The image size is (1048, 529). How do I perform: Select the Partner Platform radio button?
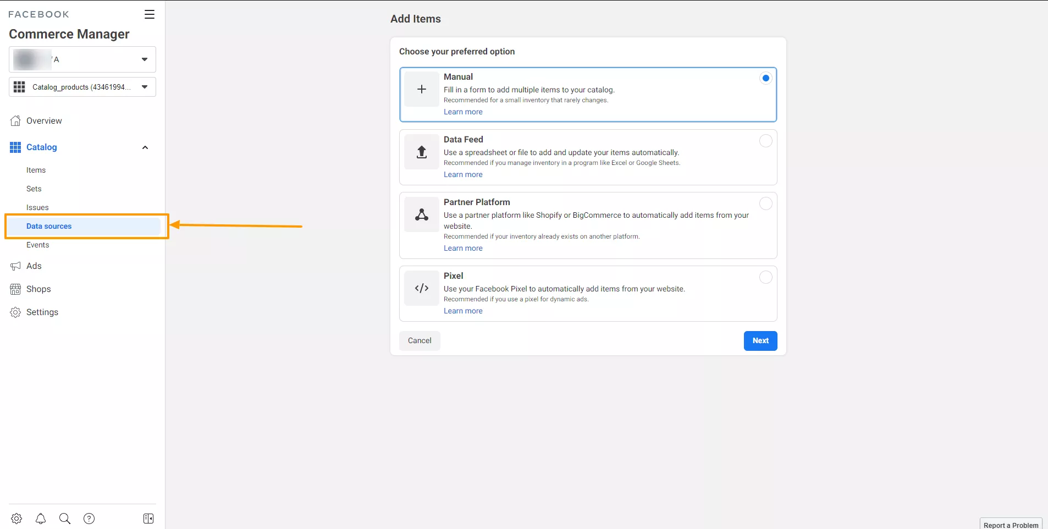765,203
